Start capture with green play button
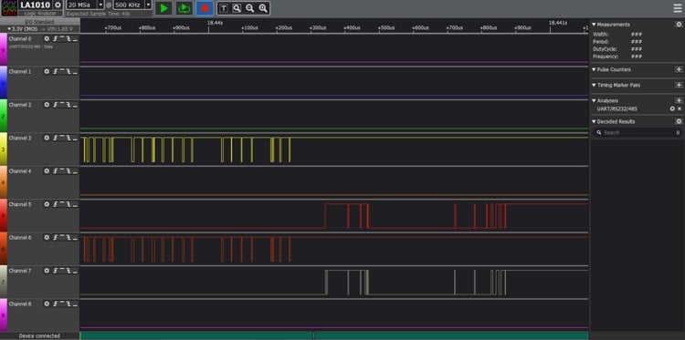685x340 pixels. tap(163, 8)
